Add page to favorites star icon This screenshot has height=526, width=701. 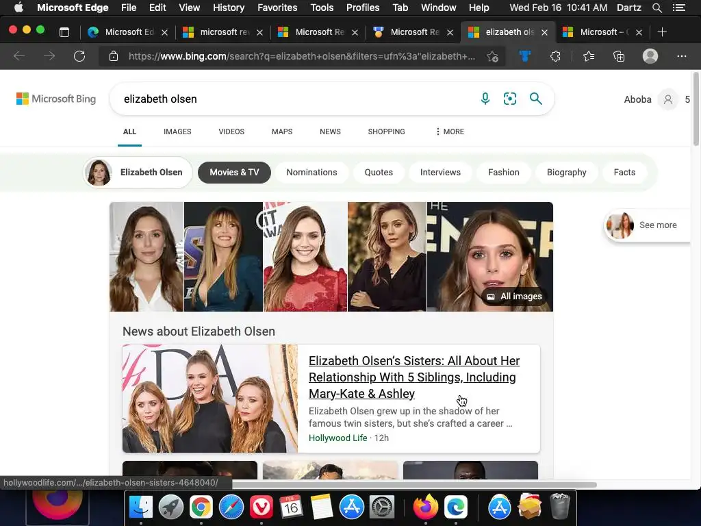492,56
